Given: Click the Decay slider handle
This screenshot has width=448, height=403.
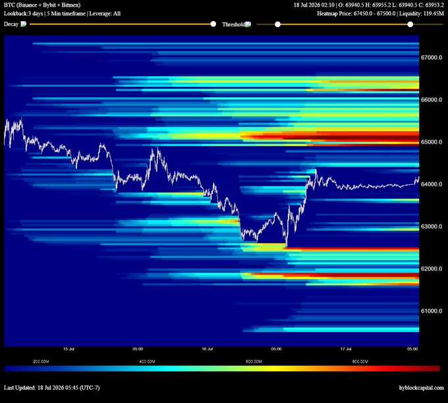Looking at the screenshot, I should click(213, 24).
